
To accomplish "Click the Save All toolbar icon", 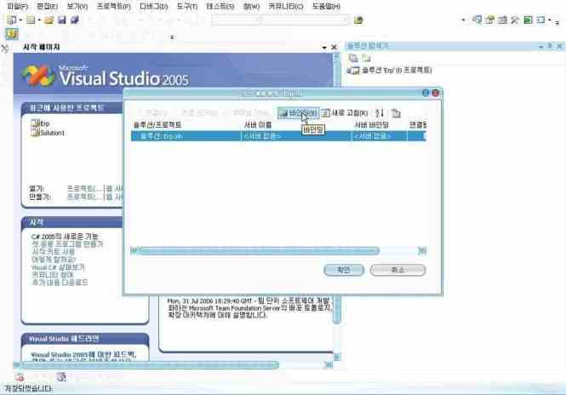I will (75, 20).
